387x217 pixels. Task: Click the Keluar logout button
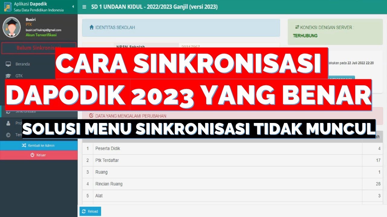[39, 155]
